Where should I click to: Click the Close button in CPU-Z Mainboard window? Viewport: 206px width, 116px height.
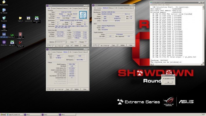pos(131,45)
